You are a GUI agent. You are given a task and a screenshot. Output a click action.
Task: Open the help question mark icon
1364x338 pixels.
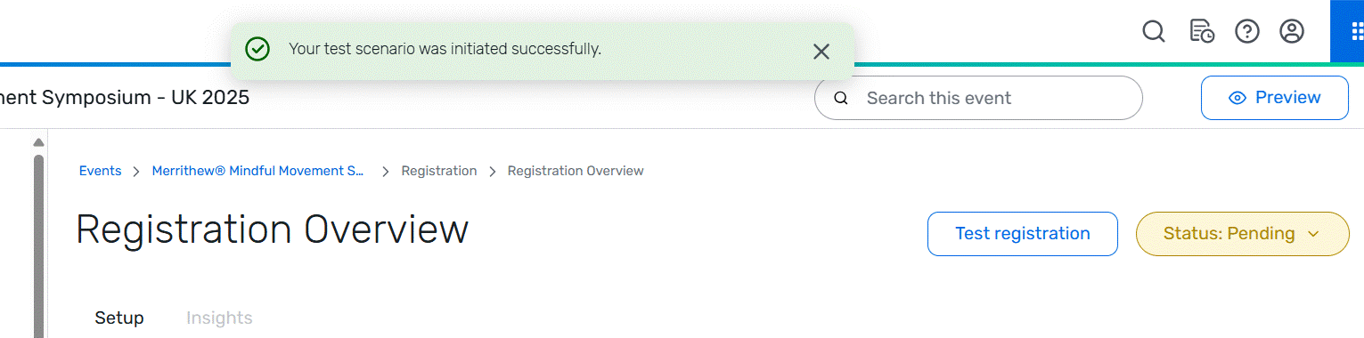[x=1246, y=32]
